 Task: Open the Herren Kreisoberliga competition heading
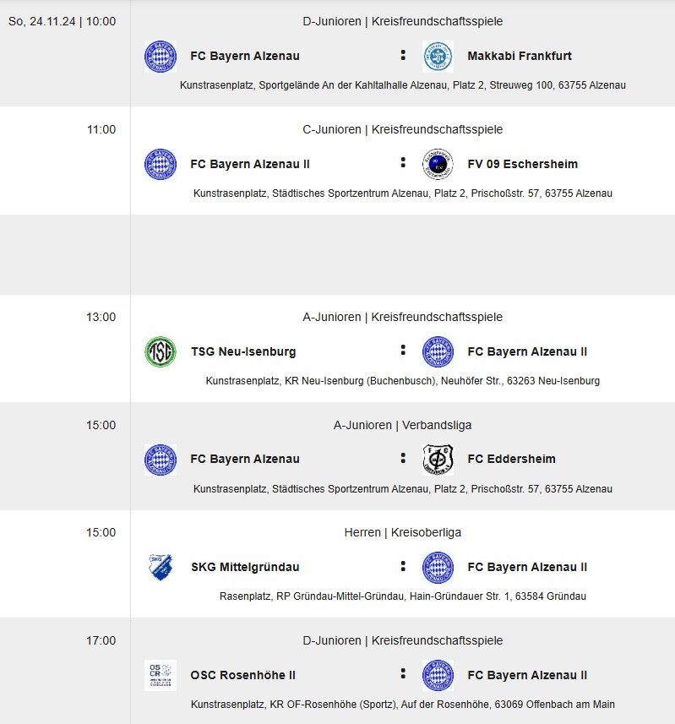pos(403,532)
